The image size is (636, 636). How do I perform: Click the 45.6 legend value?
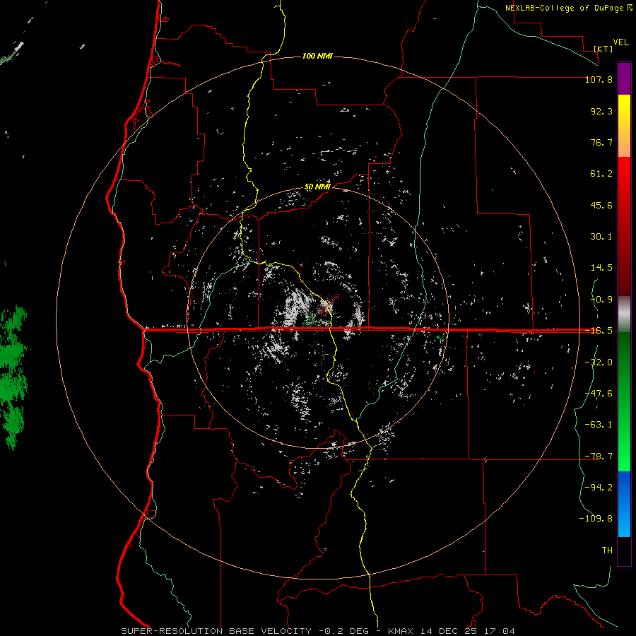pyautogui.click(x=601, y=205)
